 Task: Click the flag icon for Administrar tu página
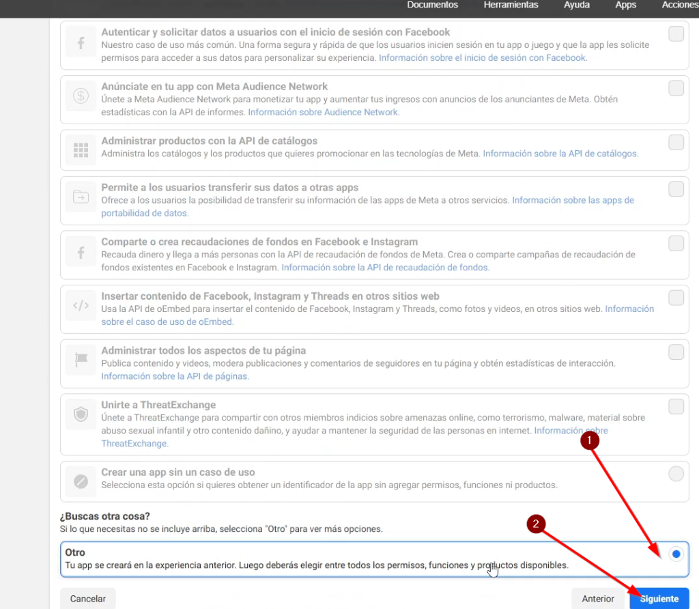click(81, 359)
